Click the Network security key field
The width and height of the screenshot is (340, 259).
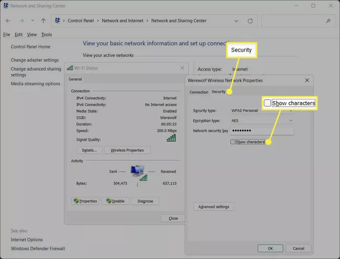(262, 131)
